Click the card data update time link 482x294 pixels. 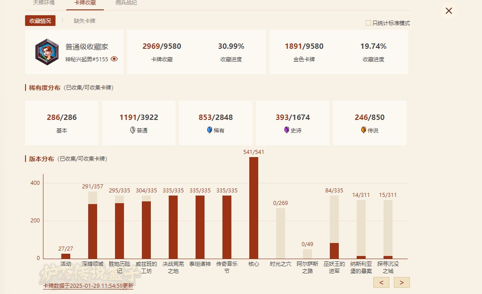pyautogui.click(x=88, y=285)
